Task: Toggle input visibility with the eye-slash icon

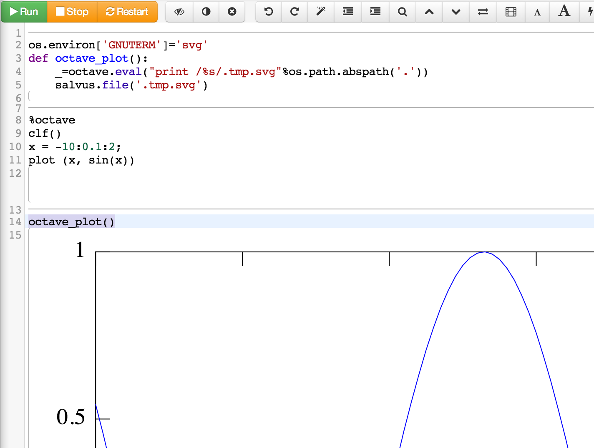Action: pos(179,12)
